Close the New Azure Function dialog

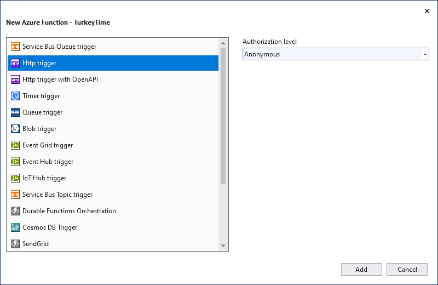coord(427,11)
